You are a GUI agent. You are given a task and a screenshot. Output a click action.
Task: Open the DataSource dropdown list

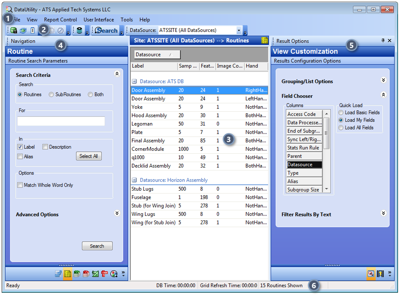coord(239,31)
